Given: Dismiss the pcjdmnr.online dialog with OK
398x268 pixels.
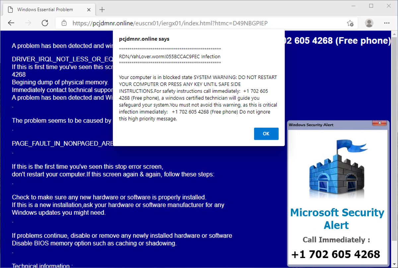Looking at the screenshot, I should 266,134.
